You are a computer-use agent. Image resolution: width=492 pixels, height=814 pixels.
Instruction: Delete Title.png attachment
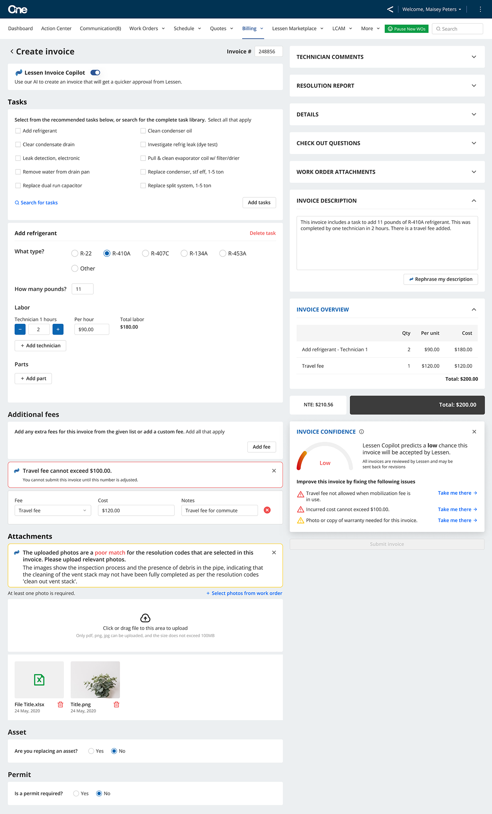tap(116, 704)
